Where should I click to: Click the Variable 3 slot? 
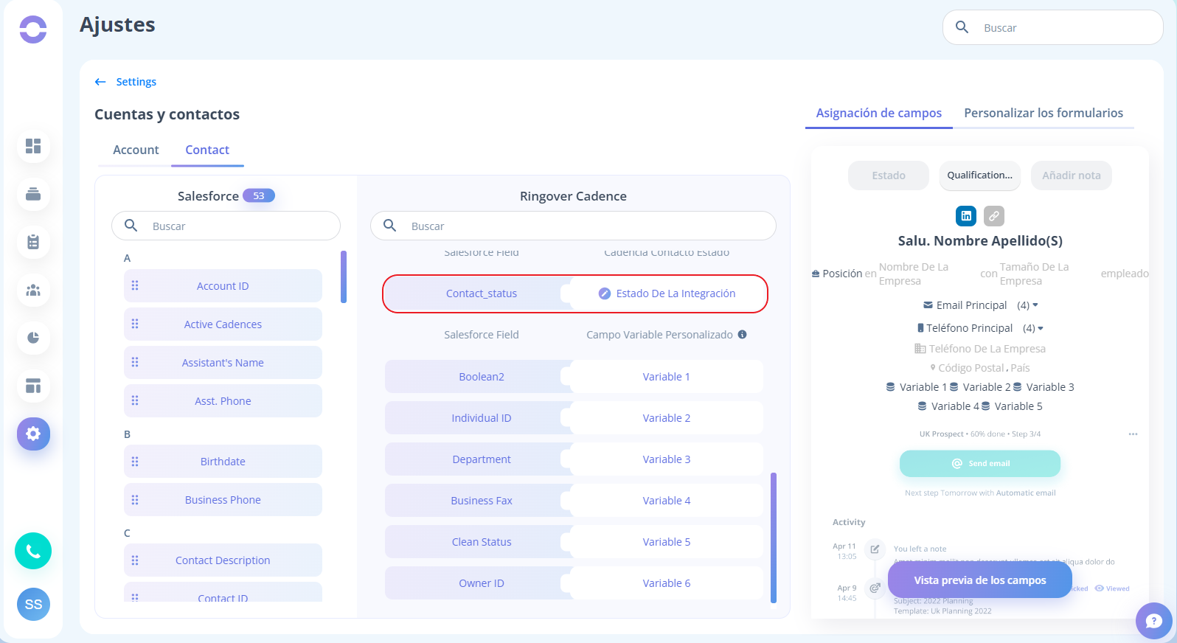(667, 459)
